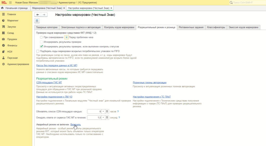266x146 pixels.
Task: Open Настройки подключения к ЛМ ЧЗ link
Action: point(54,97)
